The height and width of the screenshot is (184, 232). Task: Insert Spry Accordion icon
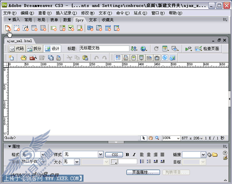point(108,28)
